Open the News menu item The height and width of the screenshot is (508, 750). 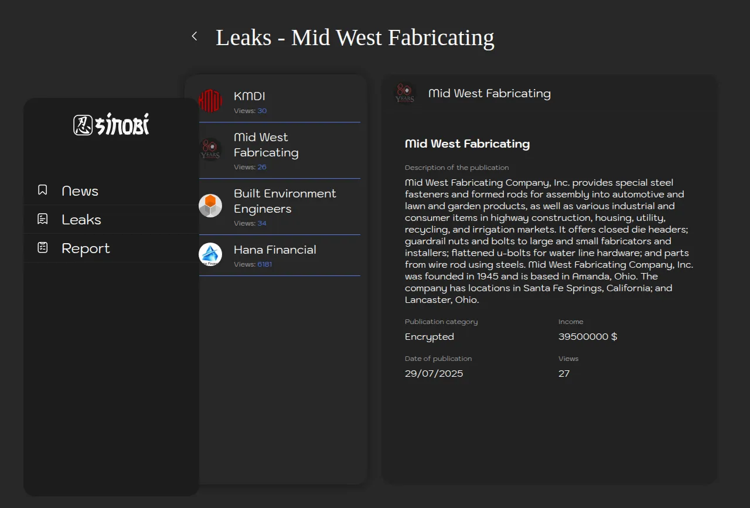coord(80,191)
